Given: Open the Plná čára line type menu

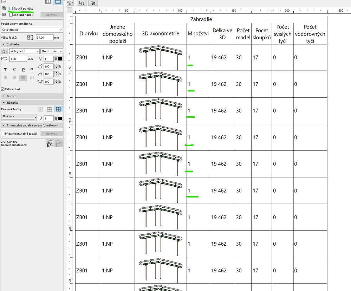Looking at the screenshot, I should click(19, 117).
